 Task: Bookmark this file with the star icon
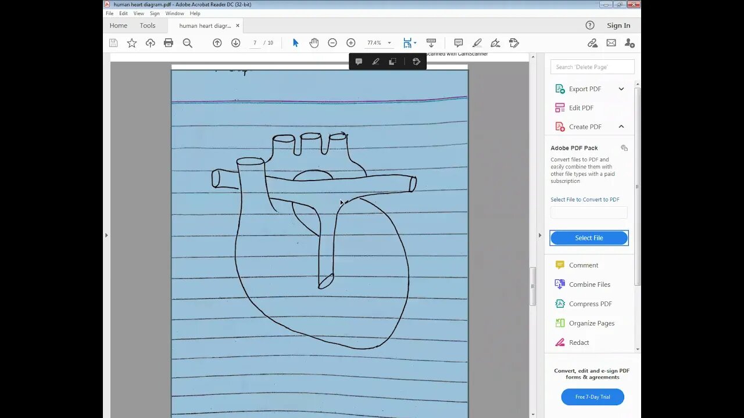point(132,43)
